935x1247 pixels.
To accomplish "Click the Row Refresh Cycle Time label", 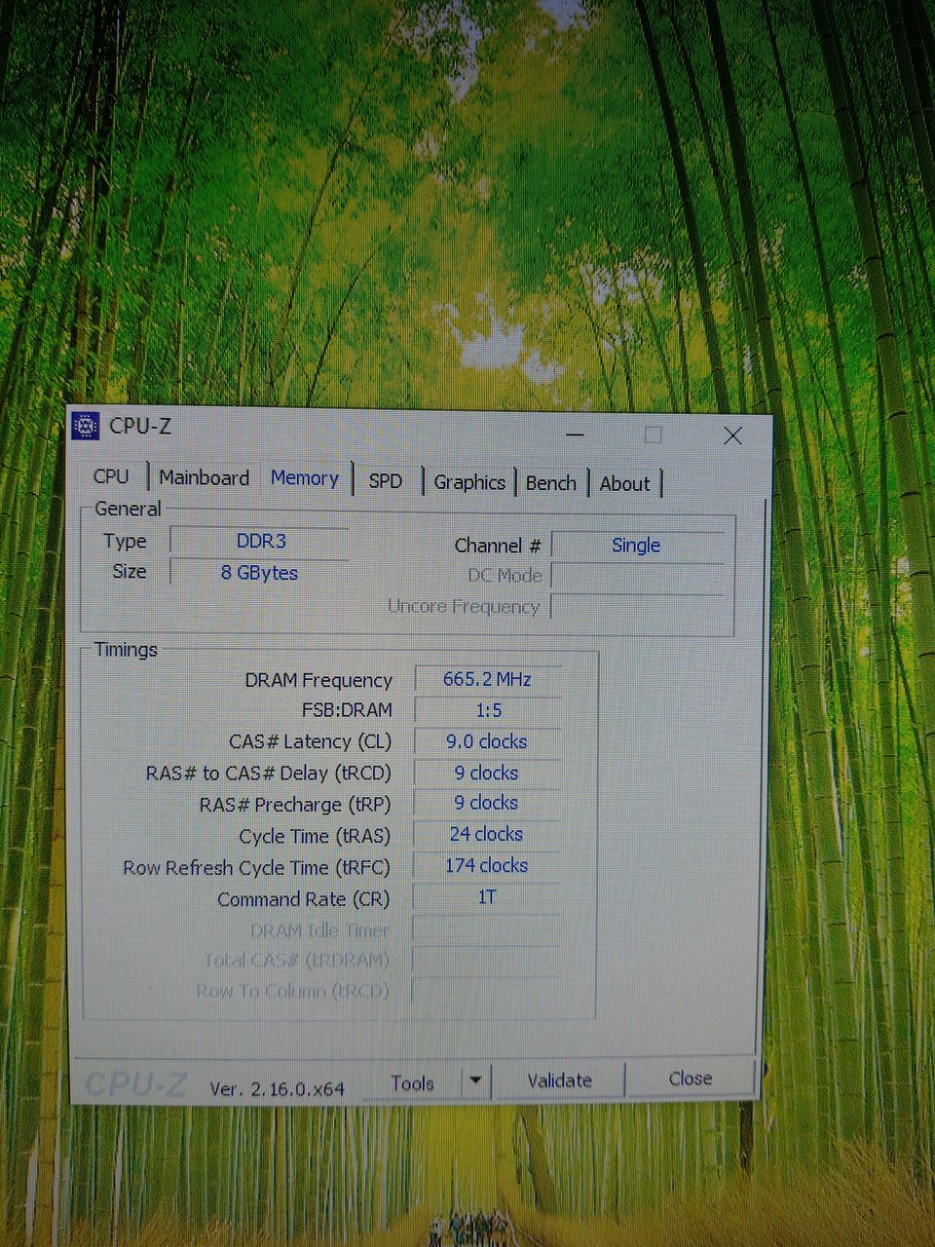I will point(256,867).
